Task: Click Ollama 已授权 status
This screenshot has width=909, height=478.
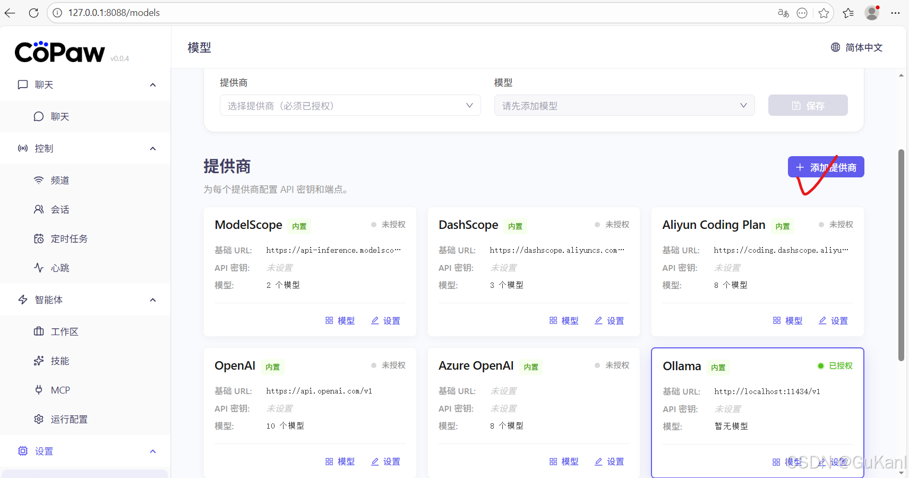Action: point(835,366)
